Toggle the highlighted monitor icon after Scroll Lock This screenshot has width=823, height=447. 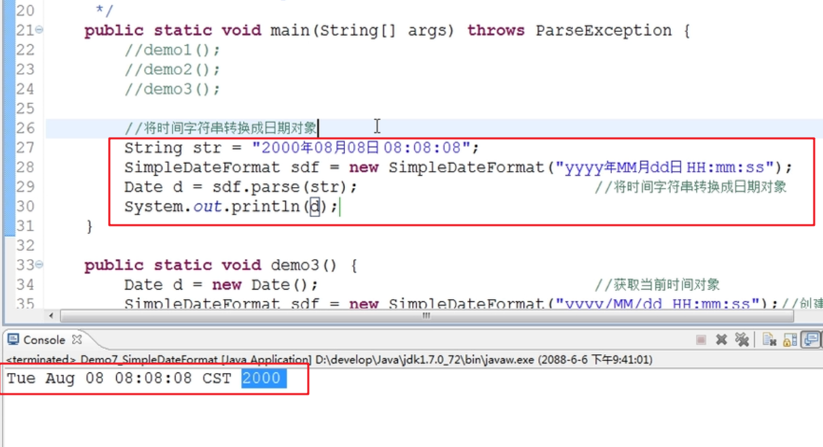tap(811, 340)
